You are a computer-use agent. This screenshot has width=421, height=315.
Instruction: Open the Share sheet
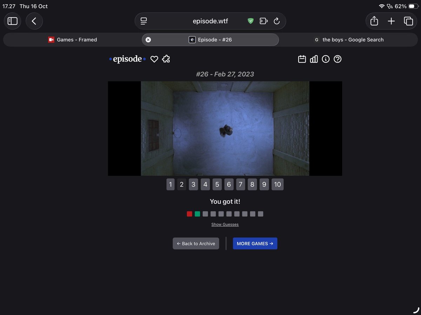(x=374, y=21)
